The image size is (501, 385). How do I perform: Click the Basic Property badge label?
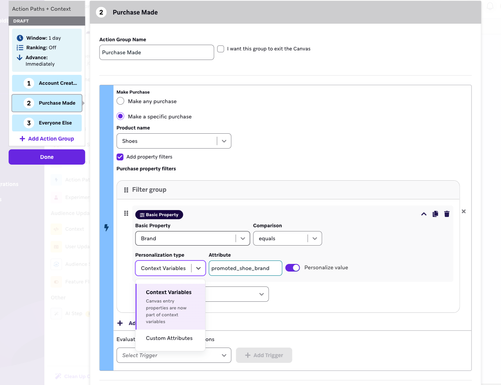159,215
